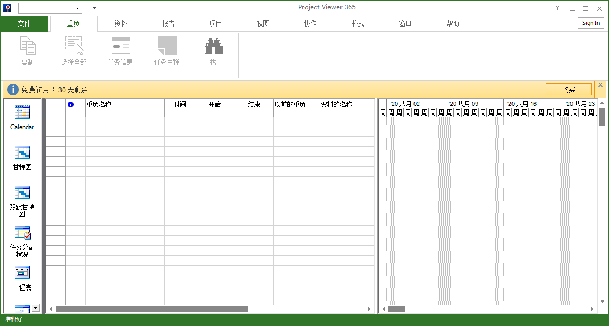The image size is (609, 326).
Task: Click the Buy (购买) button
Action: pyautogui.click(x=569, y=90)
